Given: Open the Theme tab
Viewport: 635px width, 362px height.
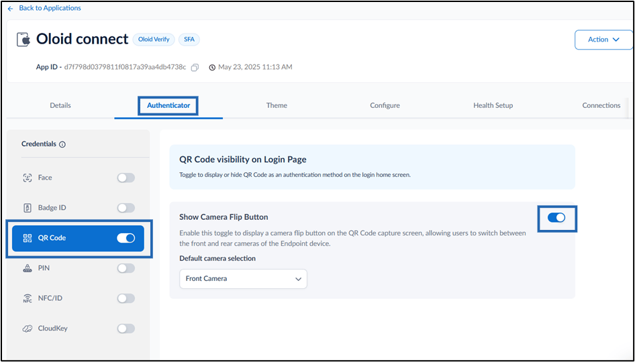Looking at the screenshot, I should pyautogui.click(x=277, y=105).
